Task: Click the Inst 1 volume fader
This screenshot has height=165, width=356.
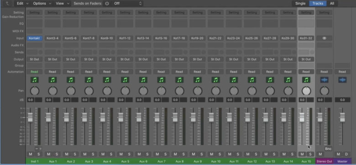Action: tap(30, 117)
